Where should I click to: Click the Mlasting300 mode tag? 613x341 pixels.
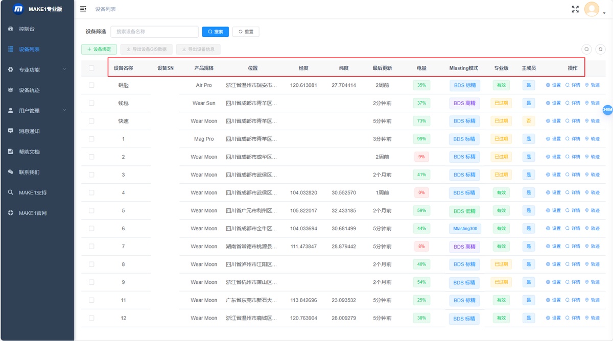point(465,228)
